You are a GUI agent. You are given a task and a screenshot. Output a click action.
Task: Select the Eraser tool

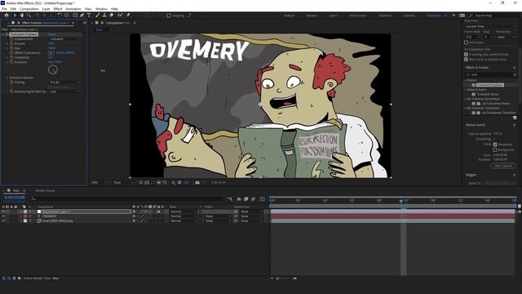tap(112, 16)
